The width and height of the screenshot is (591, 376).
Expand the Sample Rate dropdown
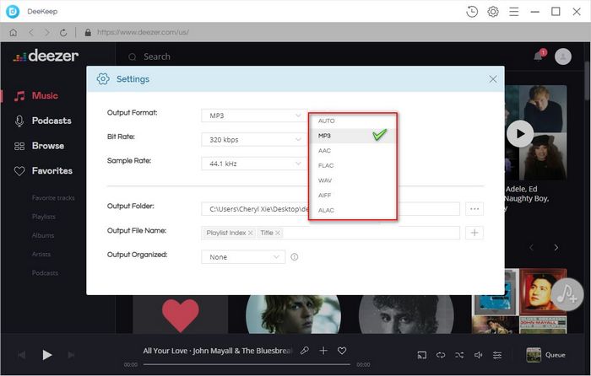pyautogui.click(x=254, y=164)
